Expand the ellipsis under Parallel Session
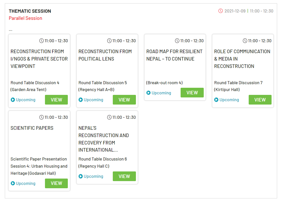The image size is (284, 204). coord(11,30)
